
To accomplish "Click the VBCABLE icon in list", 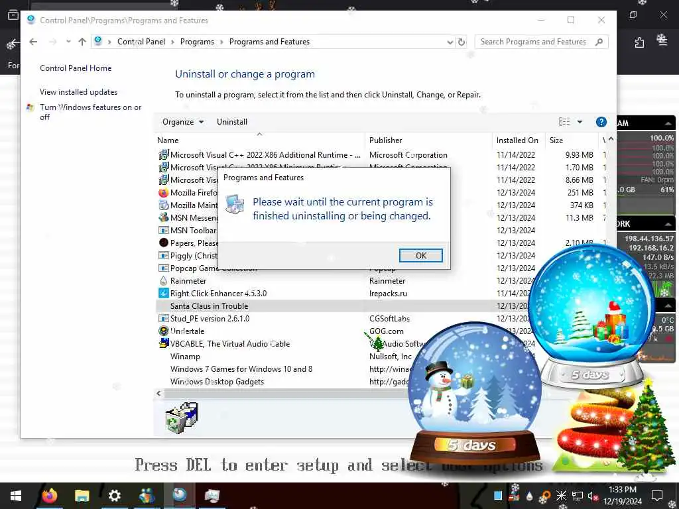I will 163,344.
